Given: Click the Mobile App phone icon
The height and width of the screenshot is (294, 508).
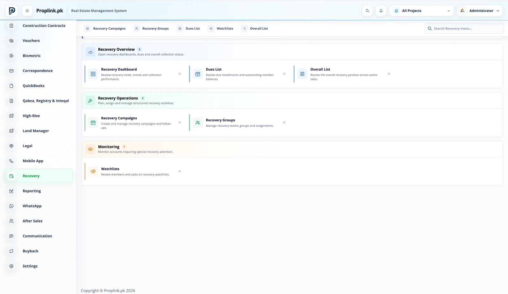Looking at the screenshot, I should (x=11, y=161).
